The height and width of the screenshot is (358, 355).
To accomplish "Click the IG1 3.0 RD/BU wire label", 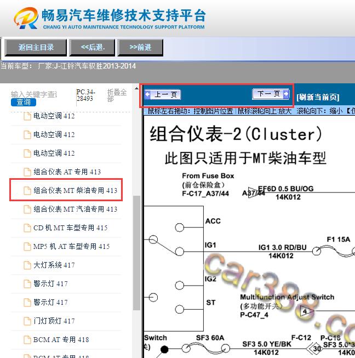I will point(282,247).
